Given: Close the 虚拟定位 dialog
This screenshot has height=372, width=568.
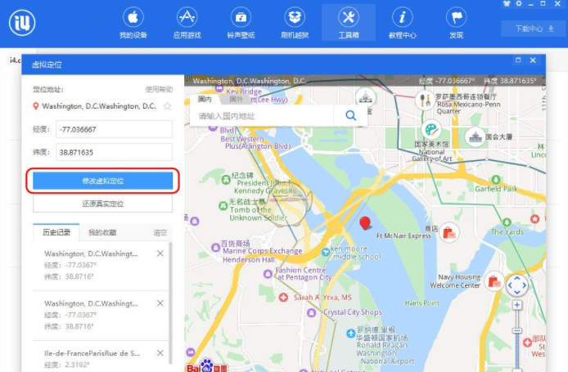Looking at the screenshot, I should coord(533,61).
